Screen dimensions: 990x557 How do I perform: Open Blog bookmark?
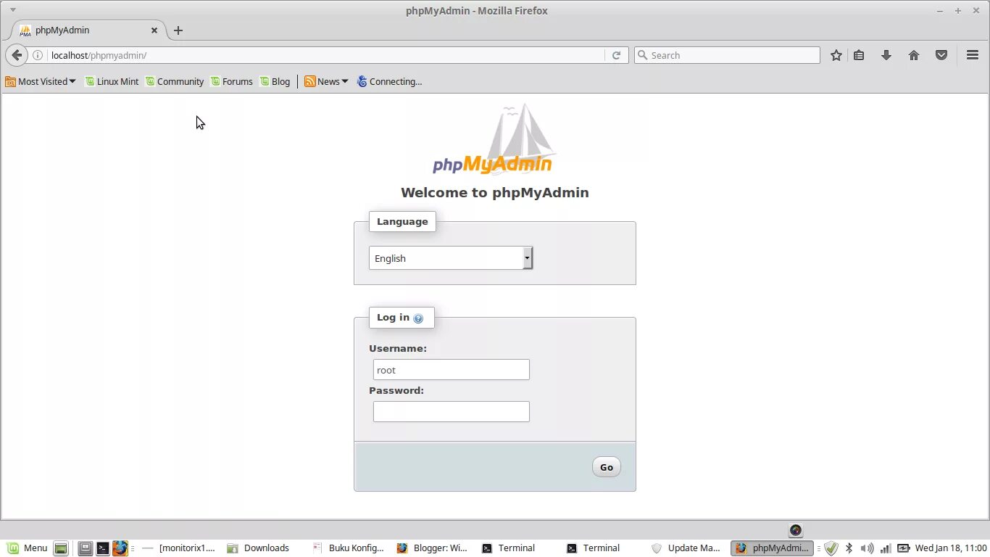point(275,81)
